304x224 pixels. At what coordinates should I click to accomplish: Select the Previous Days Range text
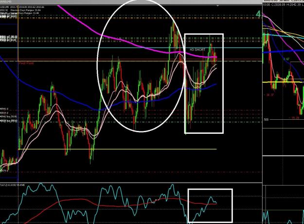click(25, 10)
